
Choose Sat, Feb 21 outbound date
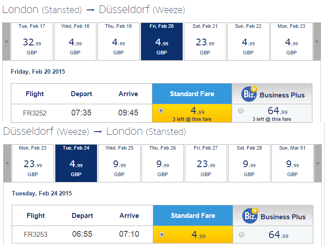click(205, 41)
